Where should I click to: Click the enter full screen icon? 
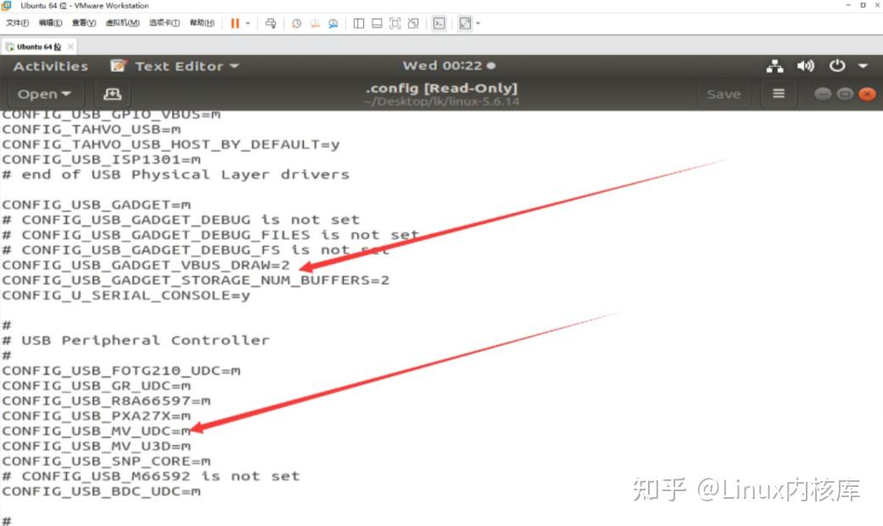pos(395,23)
